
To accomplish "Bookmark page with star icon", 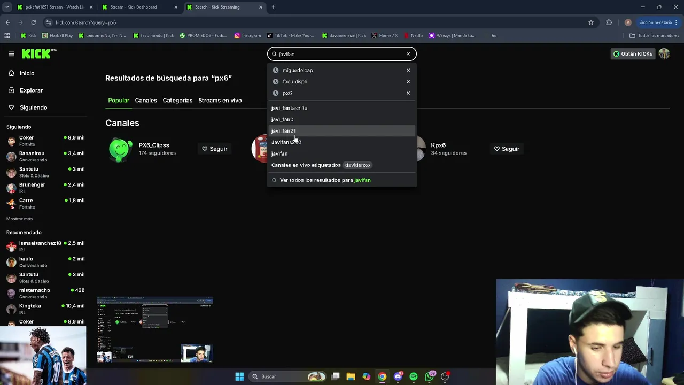I will click(591, 22).
